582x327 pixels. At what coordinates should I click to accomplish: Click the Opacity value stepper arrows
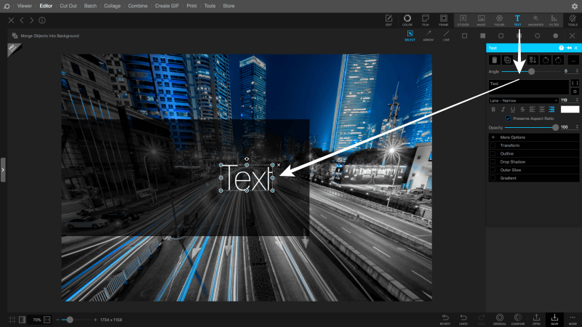pos(577,127)
